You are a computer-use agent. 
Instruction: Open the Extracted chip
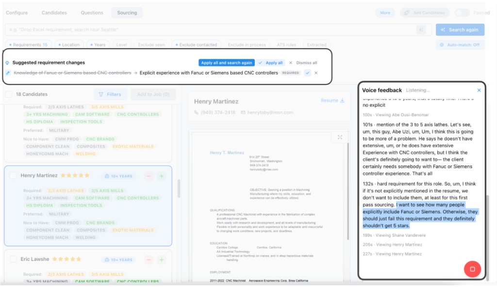[316, 45]
